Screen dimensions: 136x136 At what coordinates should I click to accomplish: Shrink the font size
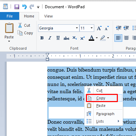107,28
